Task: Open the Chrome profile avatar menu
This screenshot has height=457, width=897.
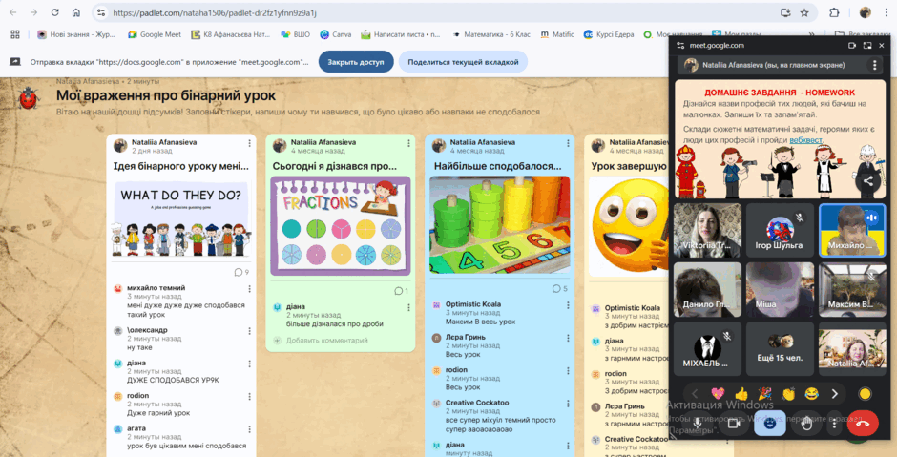Action: [865, 12]
